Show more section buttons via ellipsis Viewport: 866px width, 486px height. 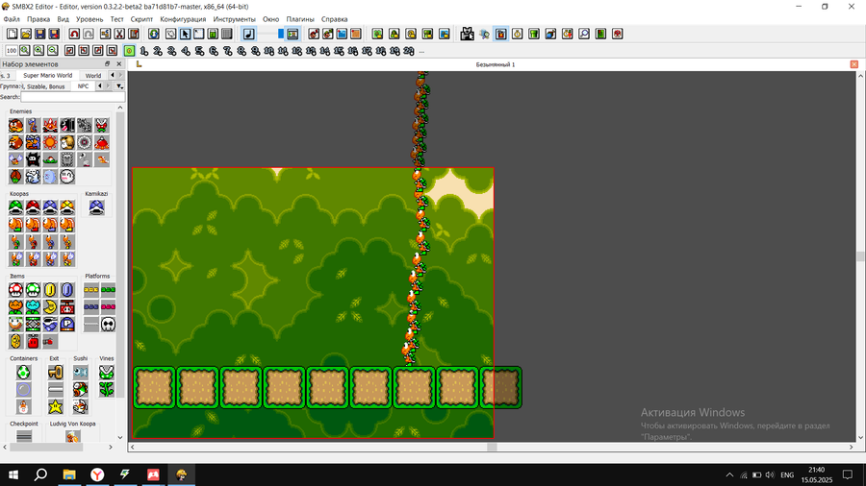tap(422, 52)
